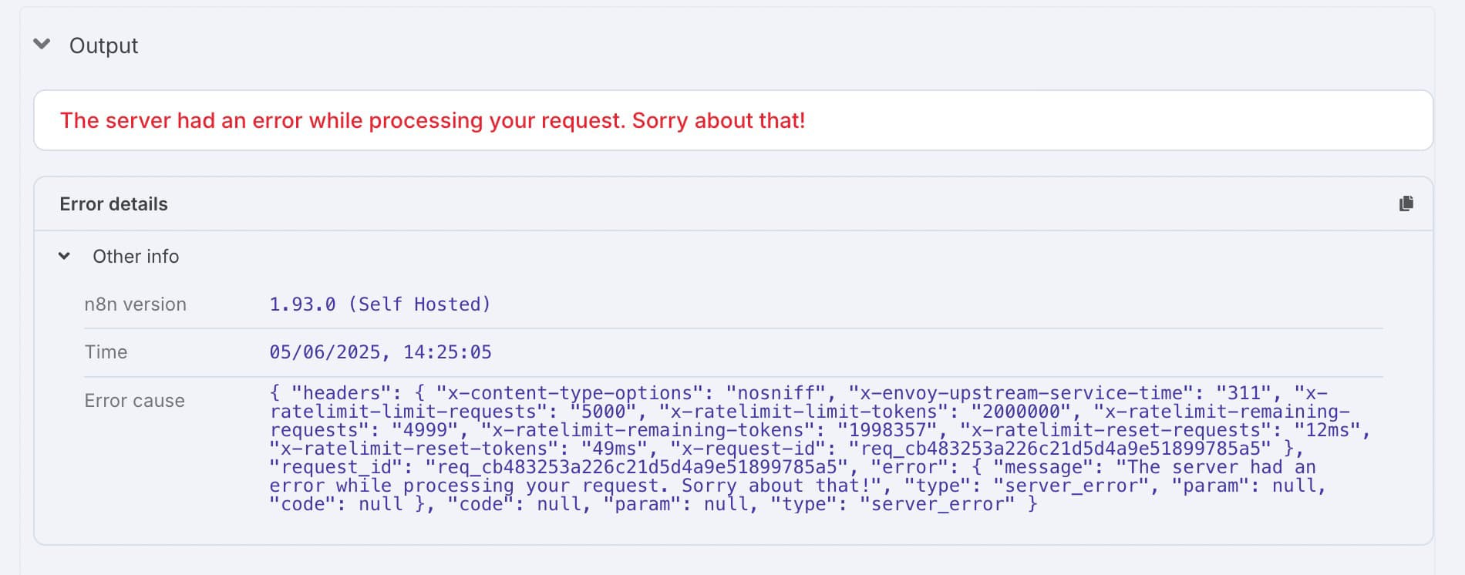Click the Other info label
This screenshot has width=1465, height=575.
pos(136,256)
